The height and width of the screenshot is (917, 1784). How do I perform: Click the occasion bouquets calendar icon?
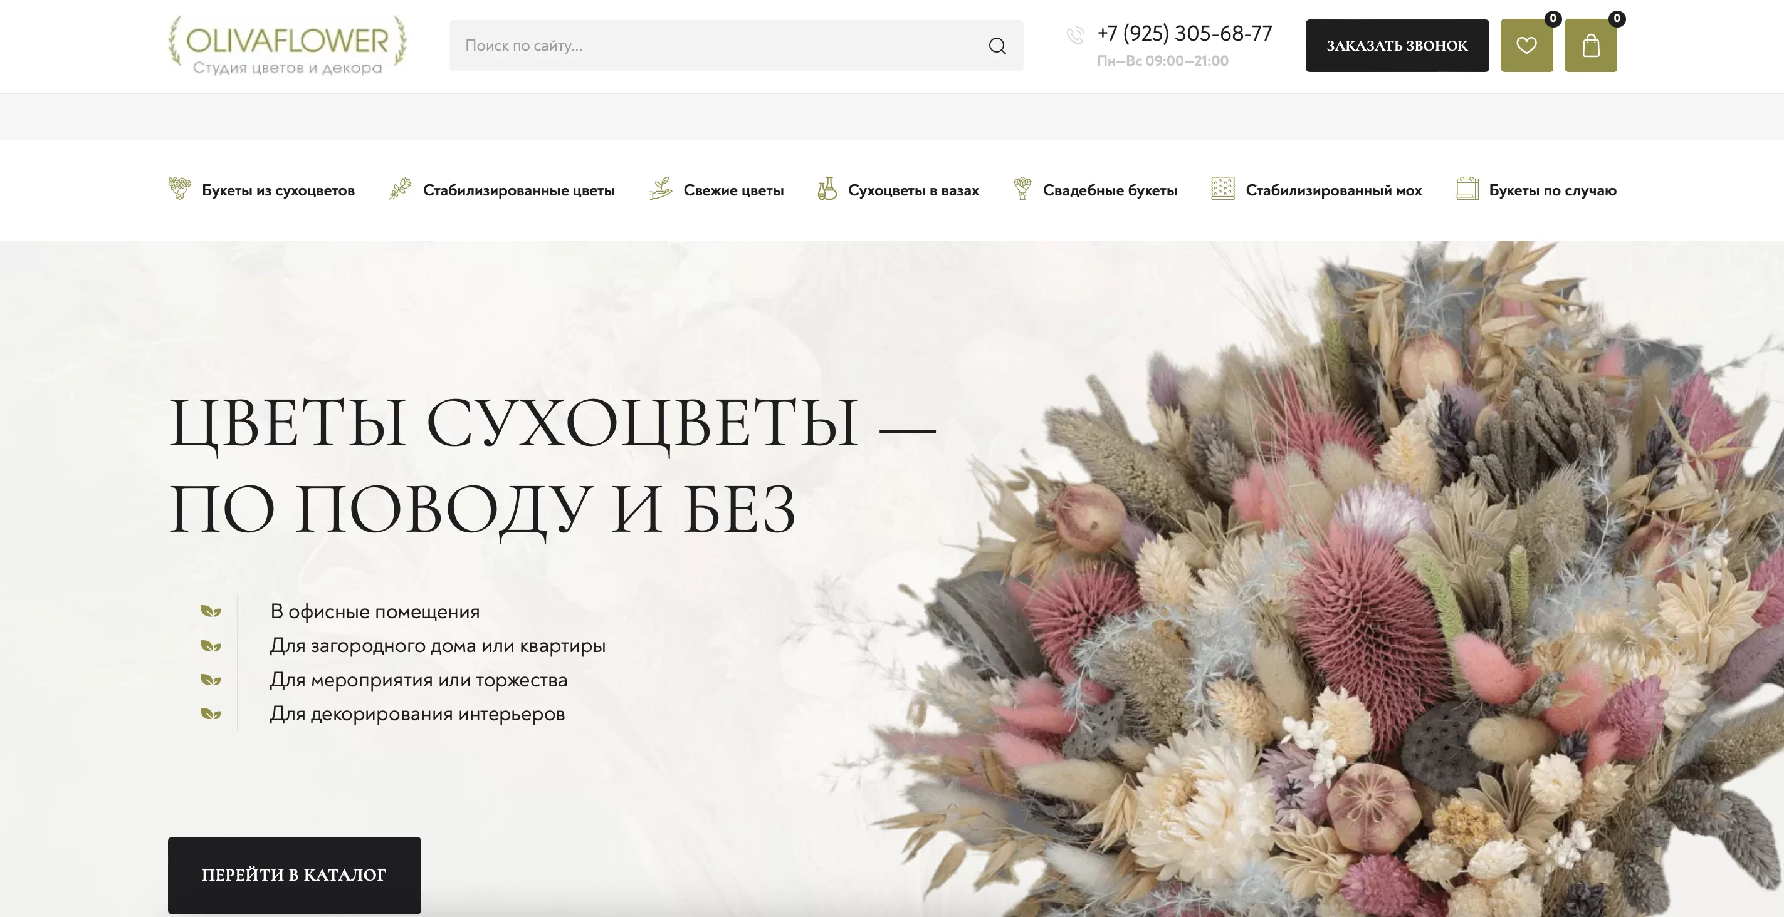(1467, 189)
